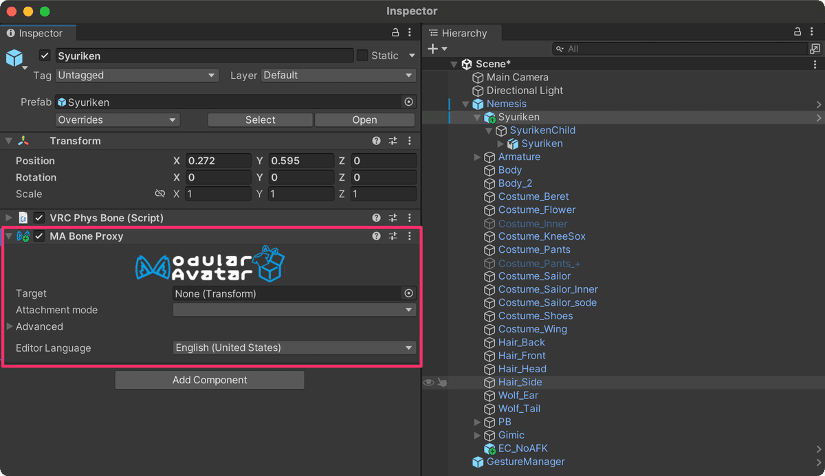Expand the VRC Phys Bone component foldout
This screenshot has width=825, height=476.
click(x=9, y=218)
